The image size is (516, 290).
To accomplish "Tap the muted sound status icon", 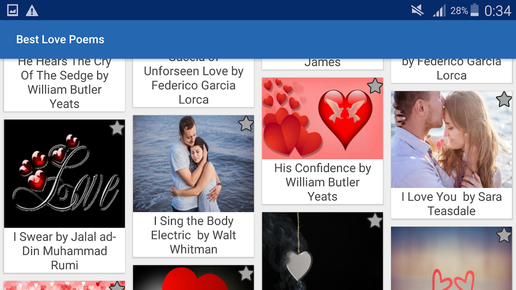I will [x=417, y=11].
